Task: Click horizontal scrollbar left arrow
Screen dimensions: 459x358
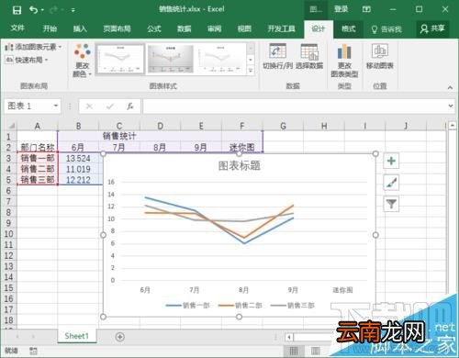Action: 289,337
